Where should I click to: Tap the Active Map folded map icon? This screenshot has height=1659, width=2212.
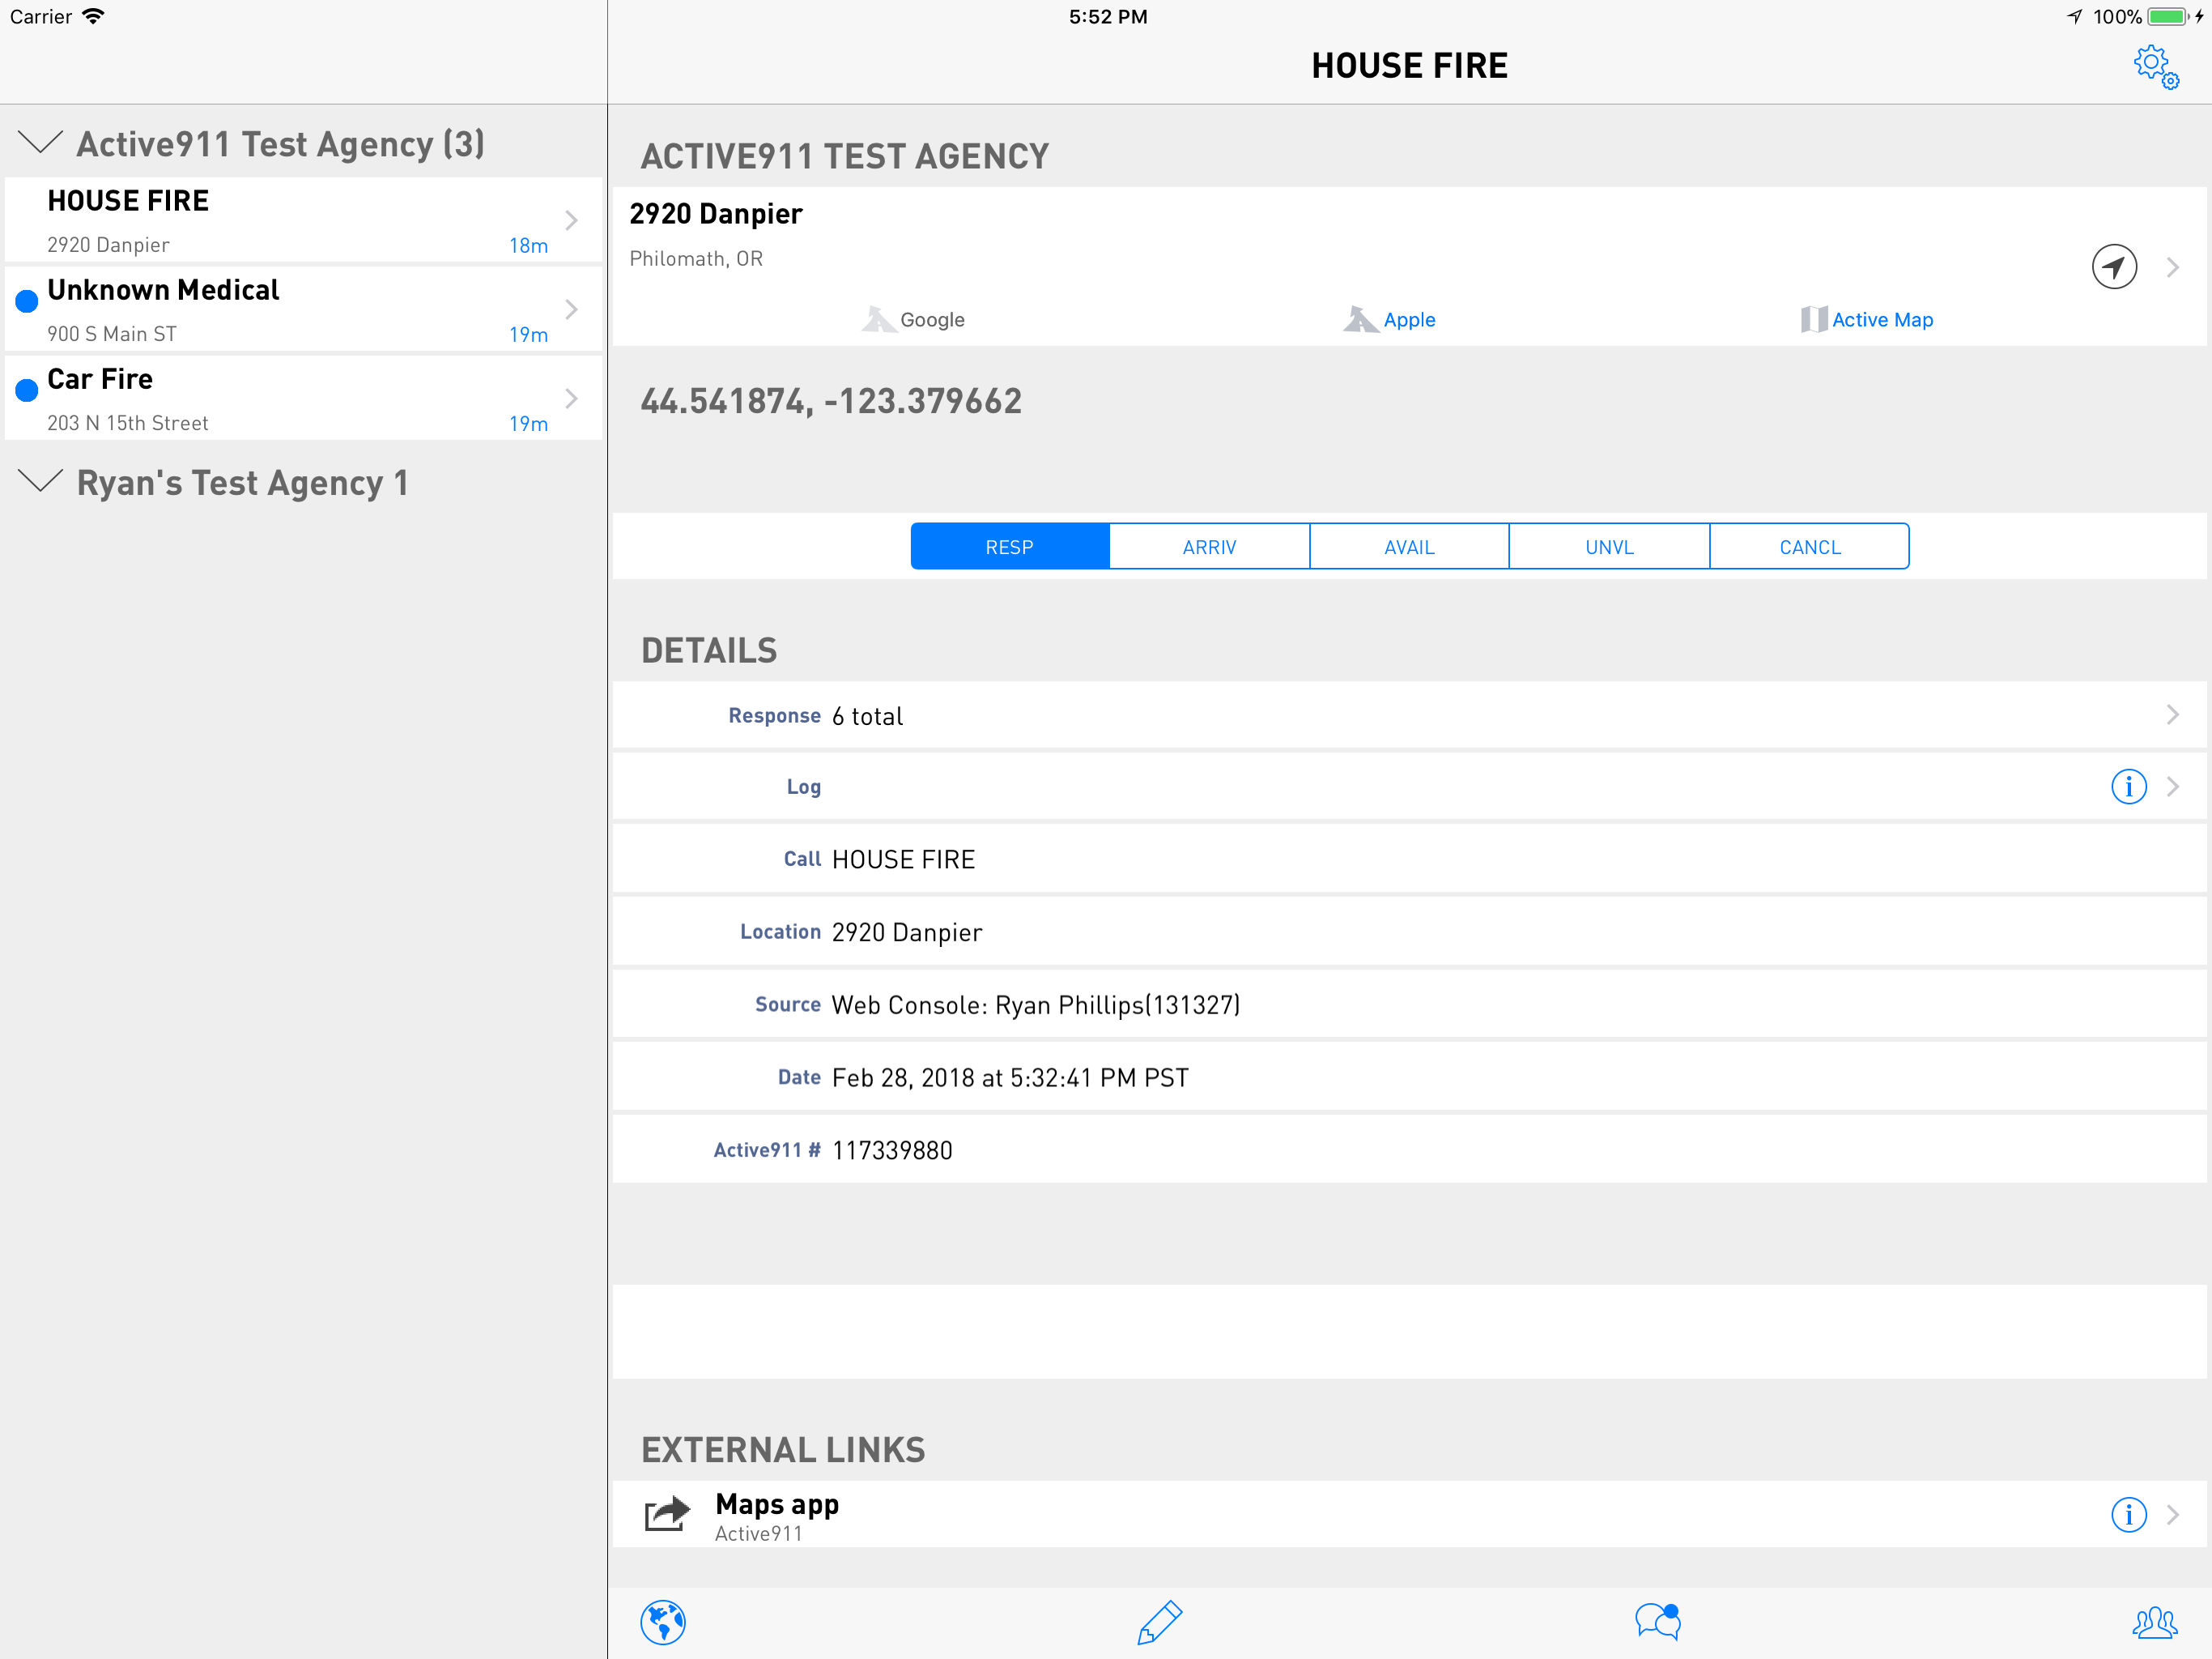pos(1813,319)
